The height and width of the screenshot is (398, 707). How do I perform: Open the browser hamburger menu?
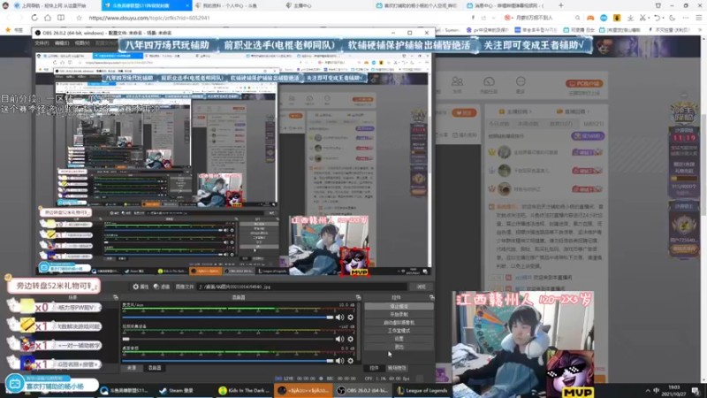[698, 18]
